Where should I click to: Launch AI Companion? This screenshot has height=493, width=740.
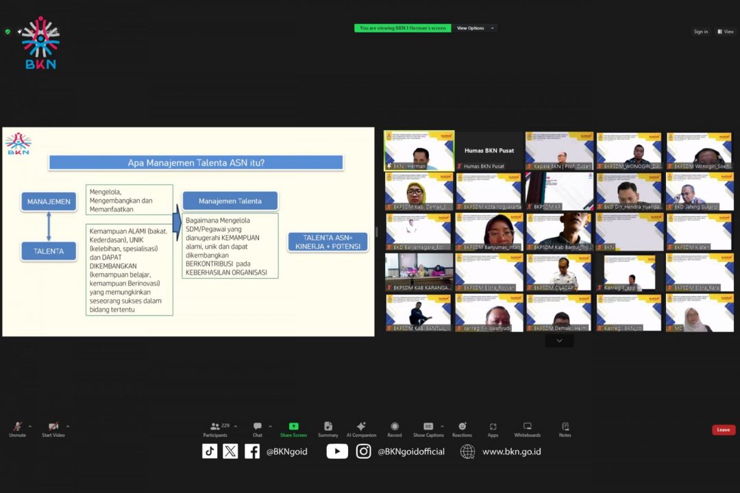(x=361, y=427)
